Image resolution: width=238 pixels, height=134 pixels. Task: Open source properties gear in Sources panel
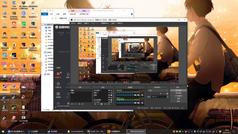coord(101,104)
